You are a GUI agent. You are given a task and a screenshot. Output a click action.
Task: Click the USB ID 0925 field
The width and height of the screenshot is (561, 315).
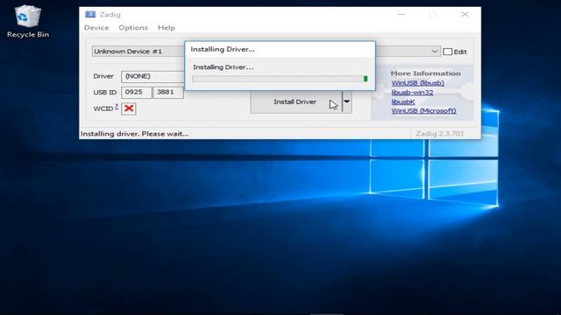[137, 92]
